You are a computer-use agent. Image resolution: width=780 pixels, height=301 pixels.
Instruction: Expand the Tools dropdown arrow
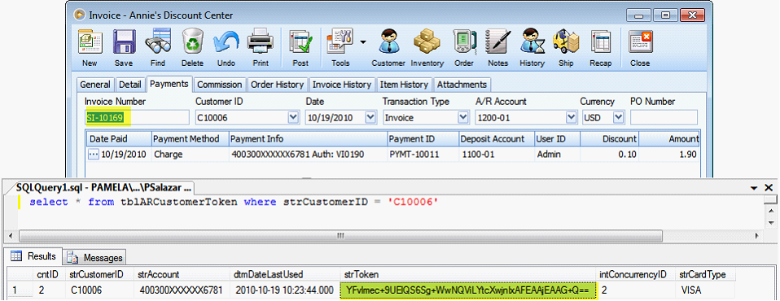click(362, 42)
